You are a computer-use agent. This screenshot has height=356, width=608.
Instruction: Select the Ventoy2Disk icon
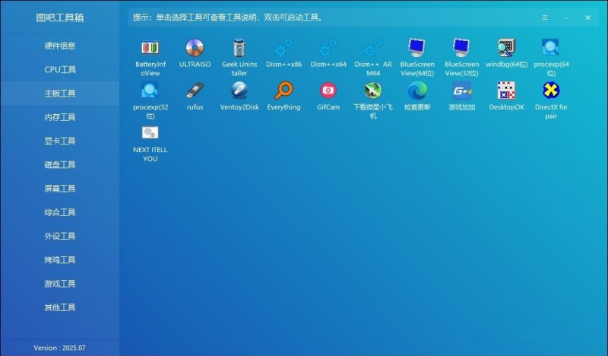pos(239,91)
